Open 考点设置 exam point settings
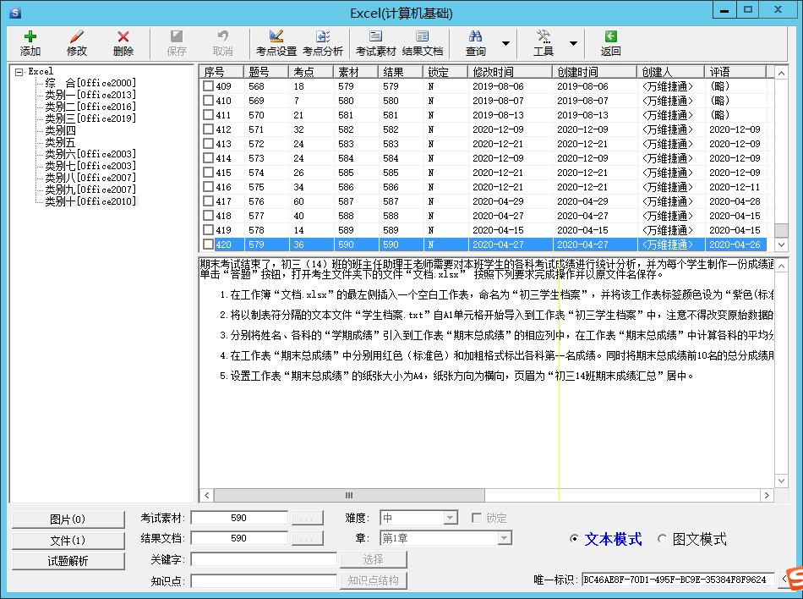Viewport: 803px width, 599px height. [x=276, y=43]
